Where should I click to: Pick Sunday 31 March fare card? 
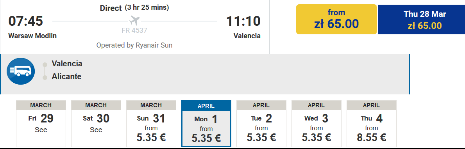point(151,124)
